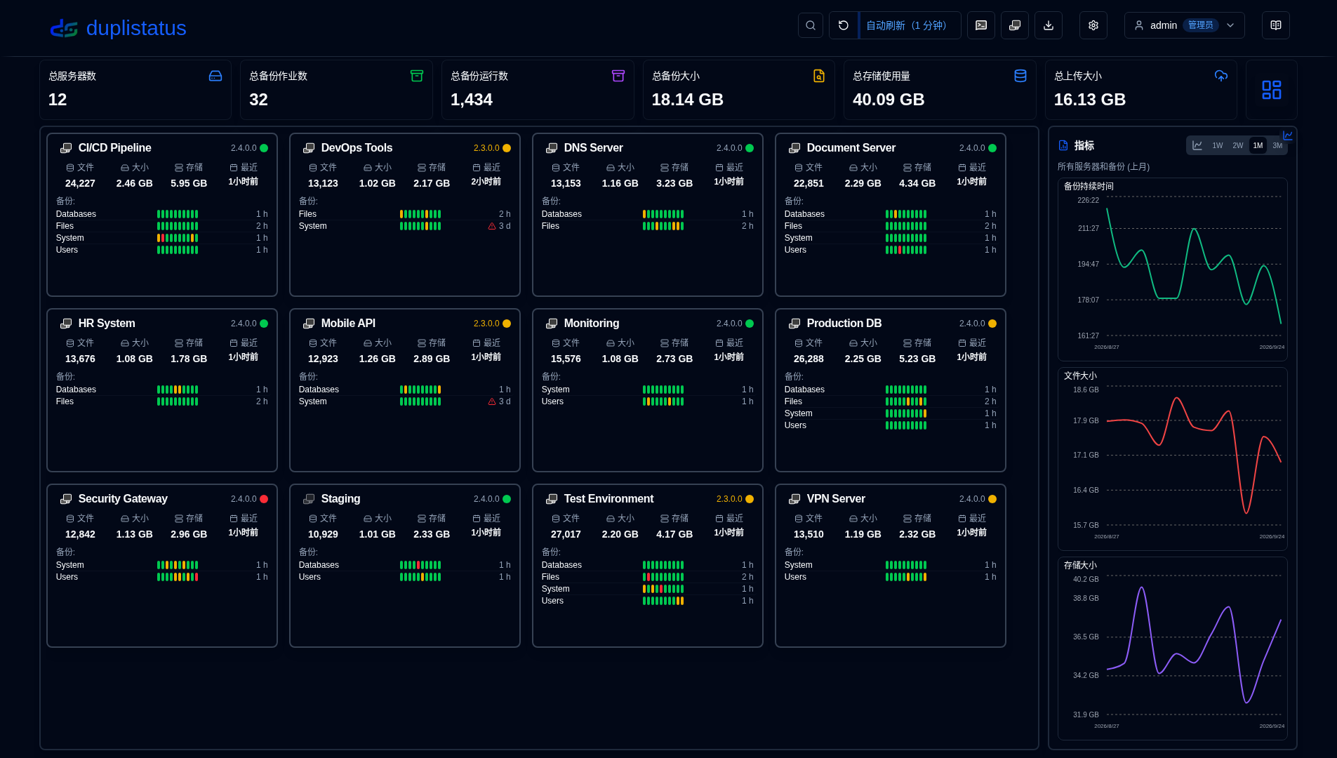This screenshot has height=758, width=1337.
Task: Click the duplistatus logo link
Action: point(118,28)
